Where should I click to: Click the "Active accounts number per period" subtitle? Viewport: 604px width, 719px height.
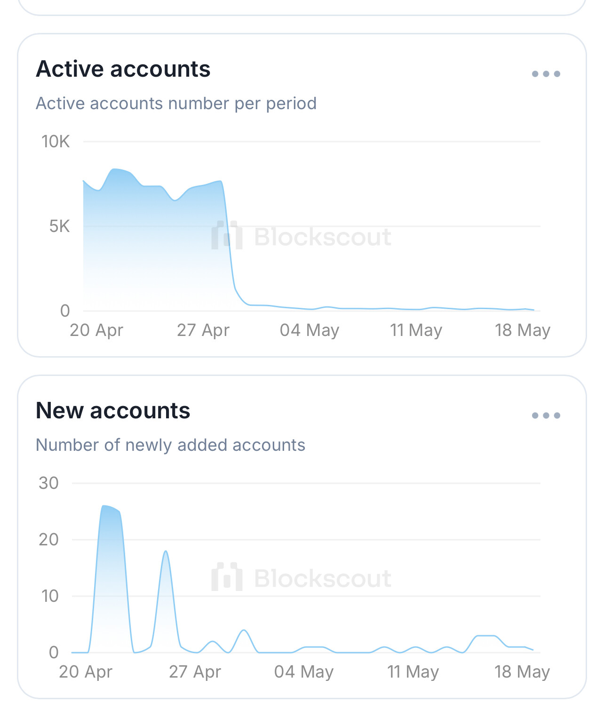176,104
